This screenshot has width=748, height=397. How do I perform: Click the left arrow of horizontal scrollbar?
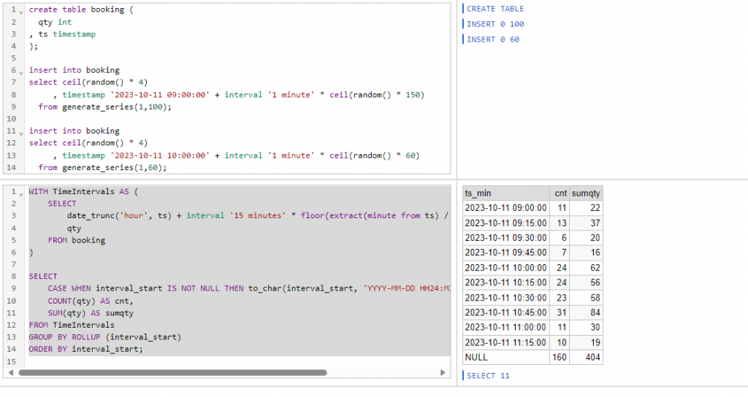10,373
